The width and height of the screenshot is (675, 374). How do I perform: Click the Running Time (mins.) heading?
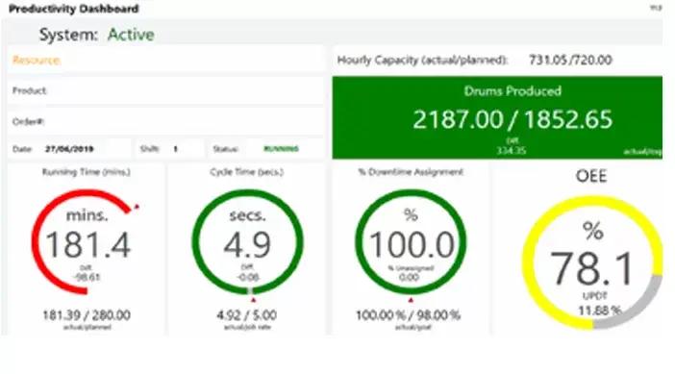pyautogui.click(x=87, y=172)
